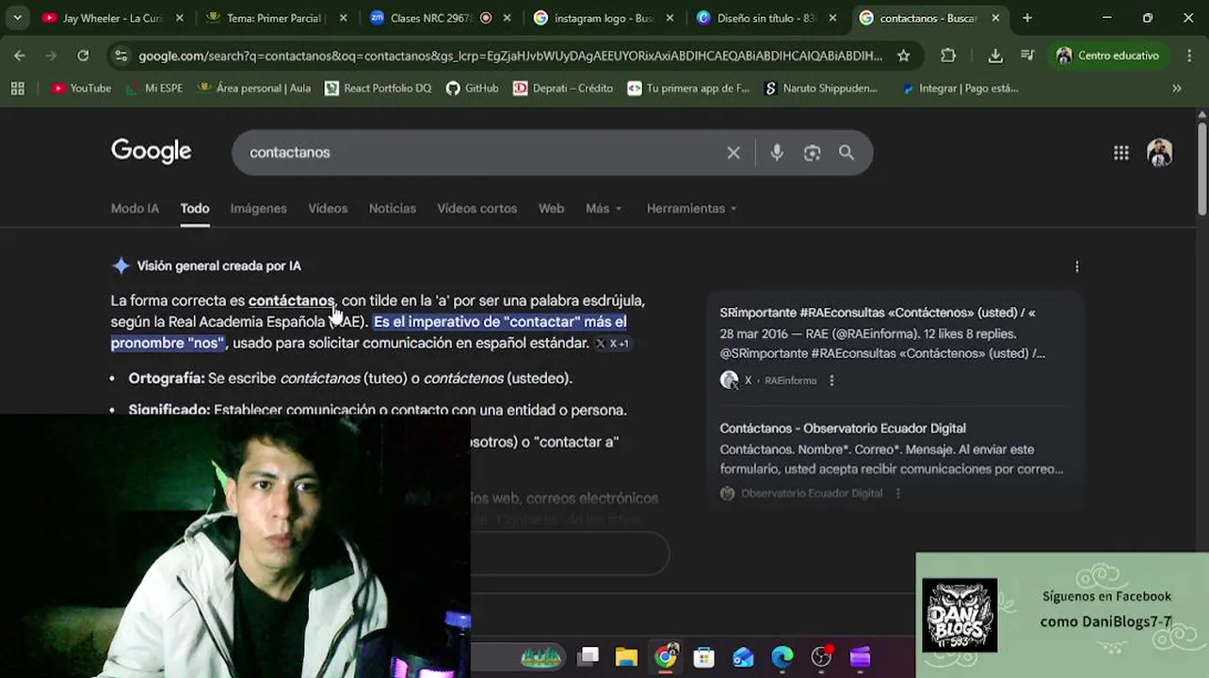Click the Chrome icon in the taskbar
Viewport: 1209px width, 678px height.
[x=666, y=657]
